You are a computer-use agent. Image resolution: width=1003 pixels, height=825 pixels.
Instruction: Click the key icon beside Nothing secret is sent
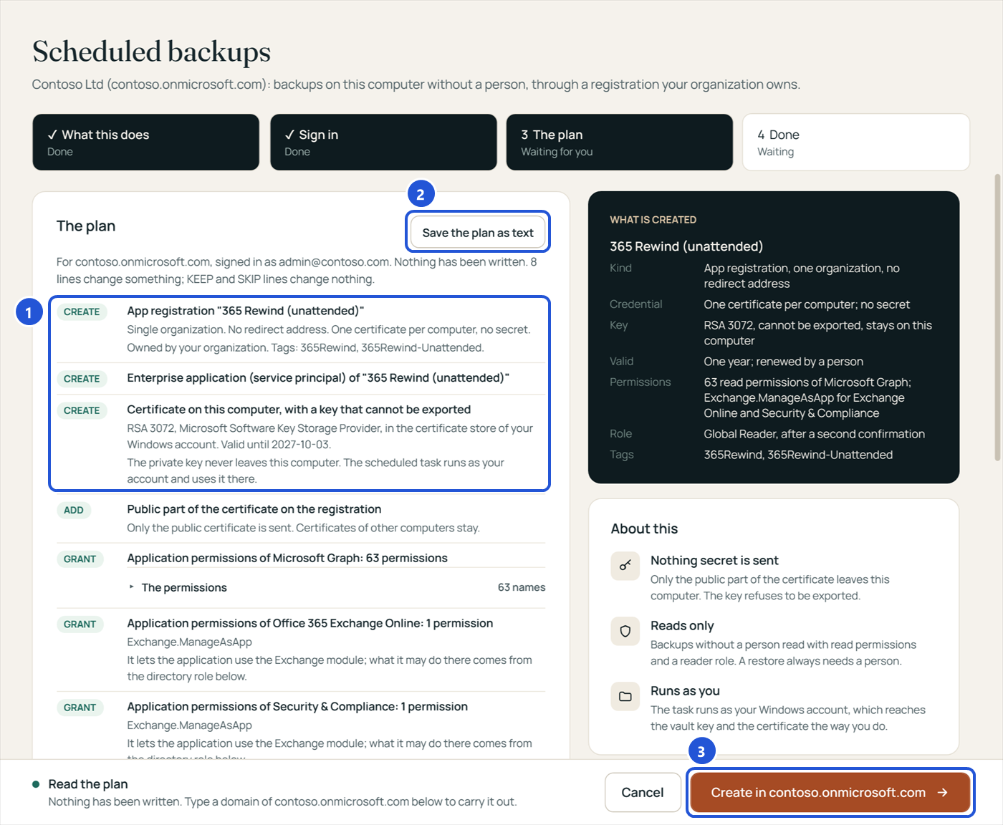(625, 566)
